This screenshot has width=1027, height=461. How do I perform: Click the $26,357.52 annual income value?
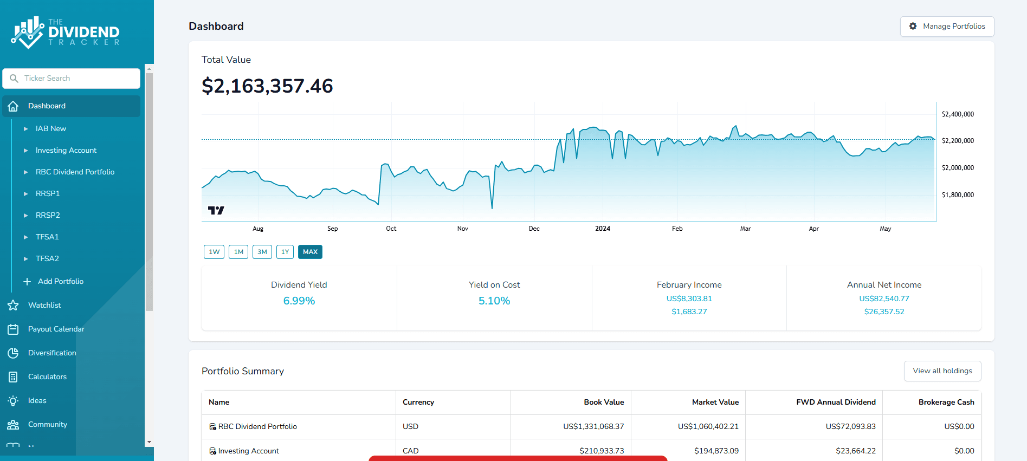tap(884, 312)
